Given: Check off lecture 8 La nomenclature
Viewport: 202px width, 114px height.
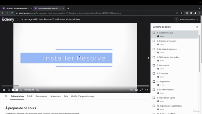Looking at the screenshot, I should (154, 90).
